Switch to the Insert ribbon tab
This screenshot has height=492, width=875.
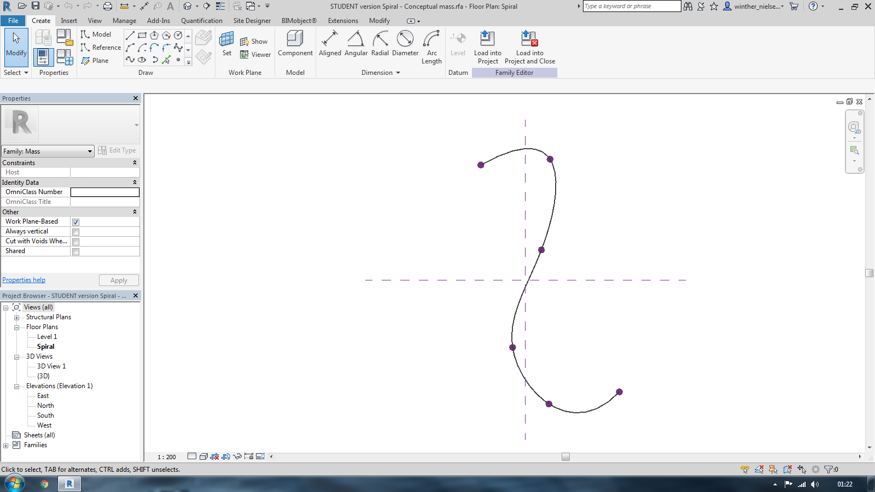[x=69, y=20]
